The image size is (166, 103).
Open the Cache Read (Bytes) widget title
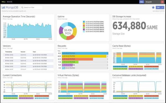[x=121, y=46]
